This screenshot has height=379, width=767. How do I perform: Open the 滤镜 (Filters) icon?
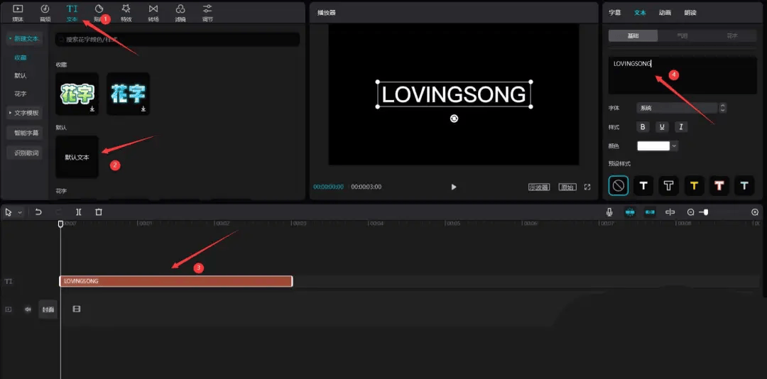click(x=180, y=11)
